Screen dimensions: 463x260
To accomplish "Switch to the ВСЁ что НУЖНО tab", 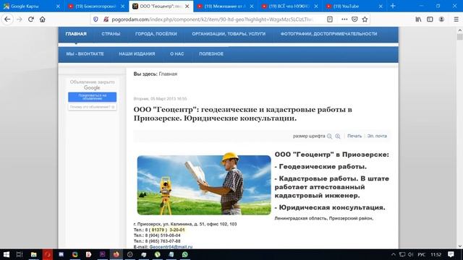I will click(x=290, y=6).
